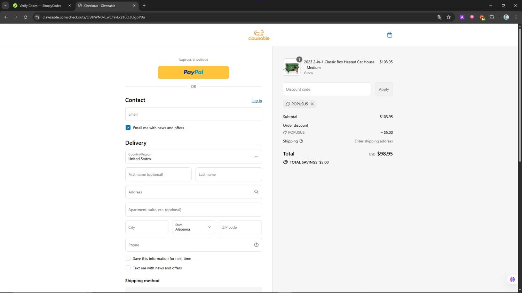Click the discount tag icon beside POPUSU5 chip

coord(288,104)
